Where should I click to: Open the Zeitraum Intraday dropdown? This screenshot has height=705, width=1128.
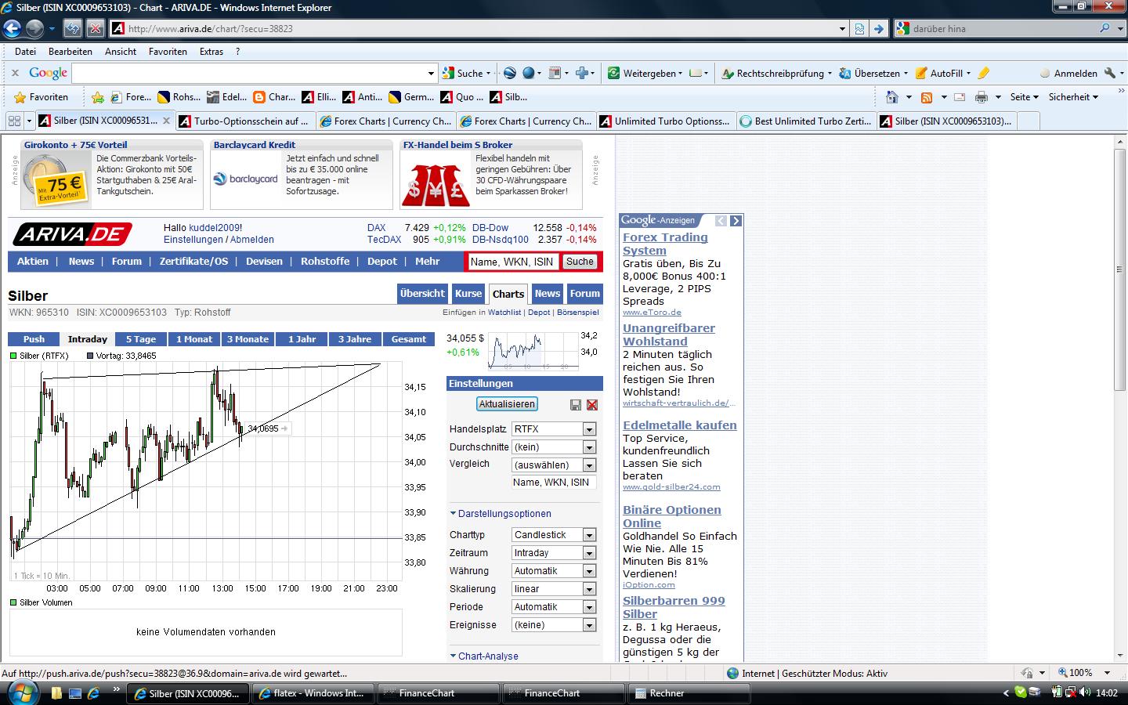(x=554, y=553)
